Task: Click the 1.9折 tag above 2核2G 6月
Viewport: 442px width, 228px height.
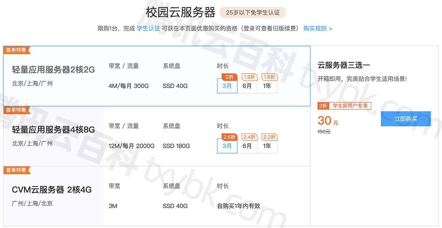Action: (x=249, y=77)
